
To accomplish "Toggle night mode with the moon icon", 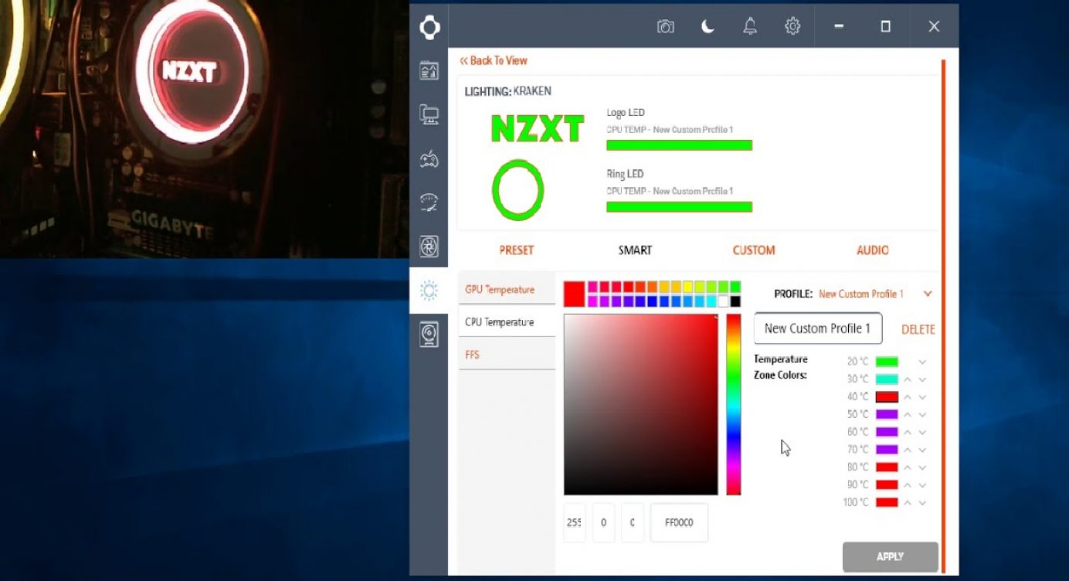I will (x=708, y=27).
